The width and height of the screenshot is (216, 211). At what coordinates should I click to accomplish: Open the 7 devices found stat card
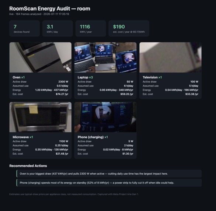pyautogui.click(x=25, y=28)
